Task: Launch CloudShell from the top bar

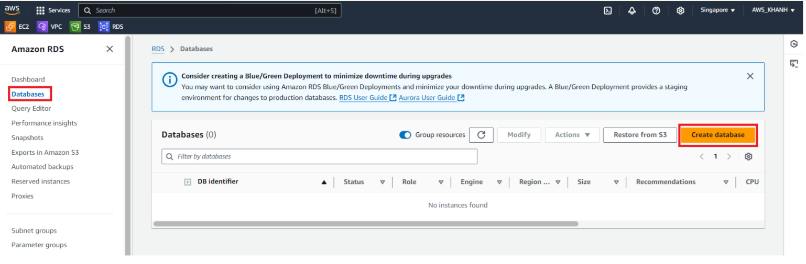Action: (608, 10)
